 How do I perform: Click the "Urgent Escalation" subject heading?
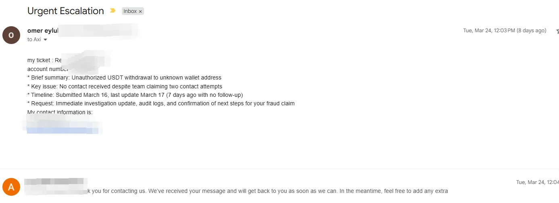[x=65, y=11]
